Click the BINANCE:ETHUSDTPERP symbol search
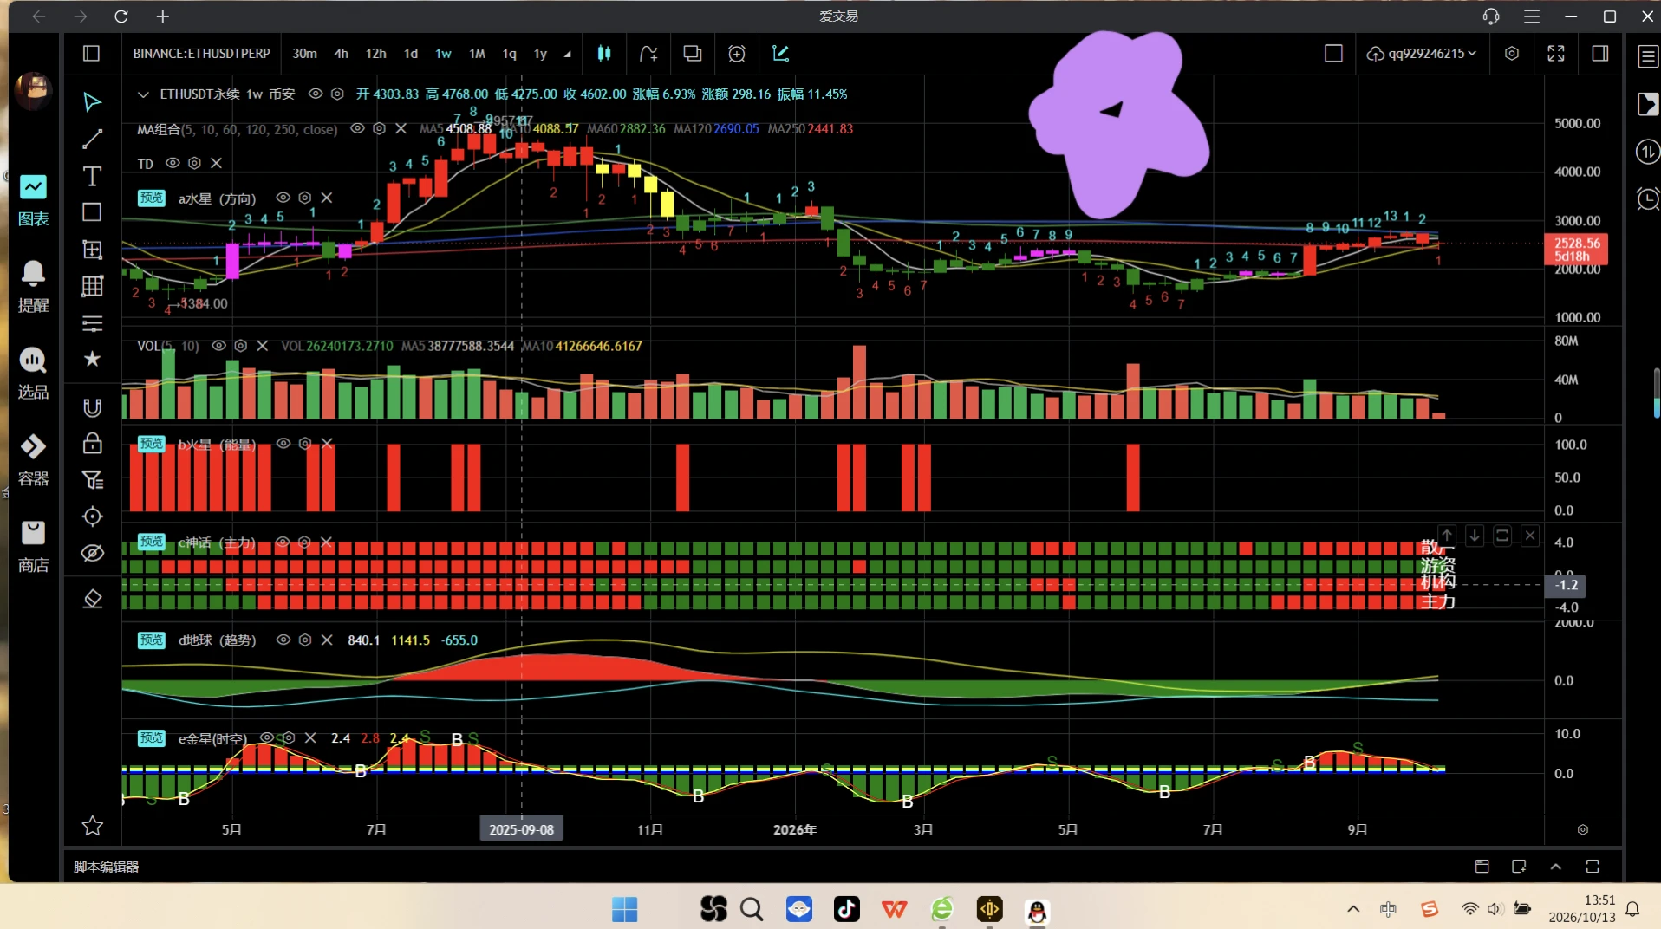 [201, 54]
